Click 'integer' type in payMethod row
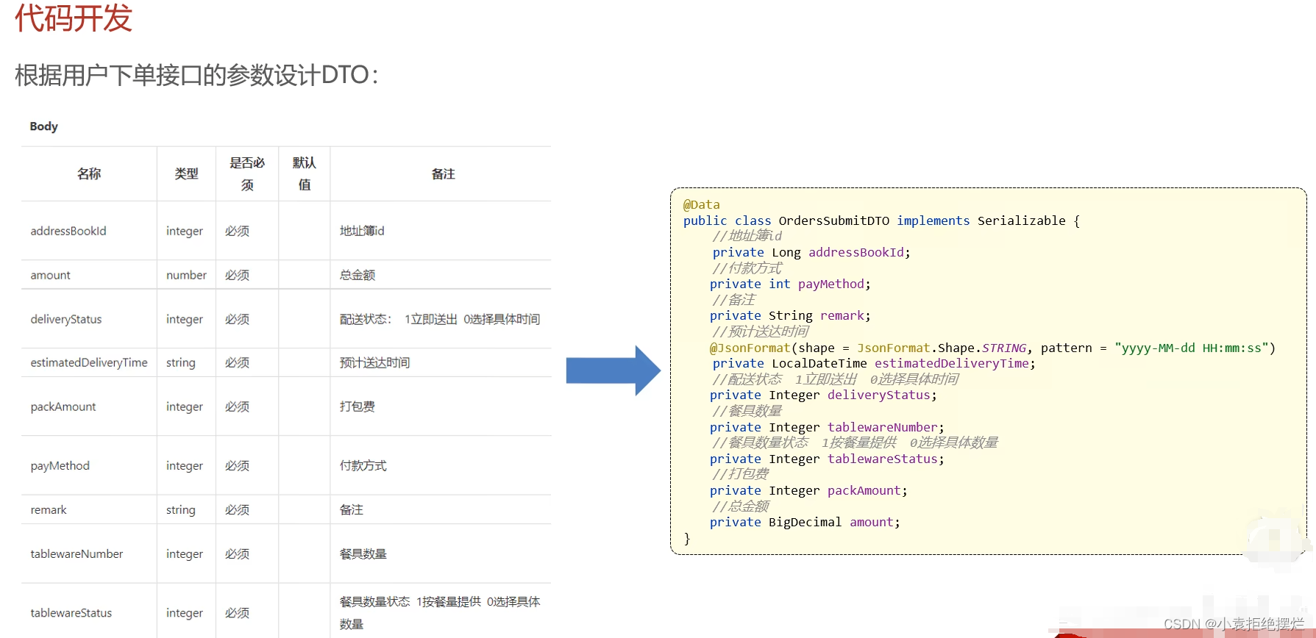 pyautogui.click(x=185, y=465)
